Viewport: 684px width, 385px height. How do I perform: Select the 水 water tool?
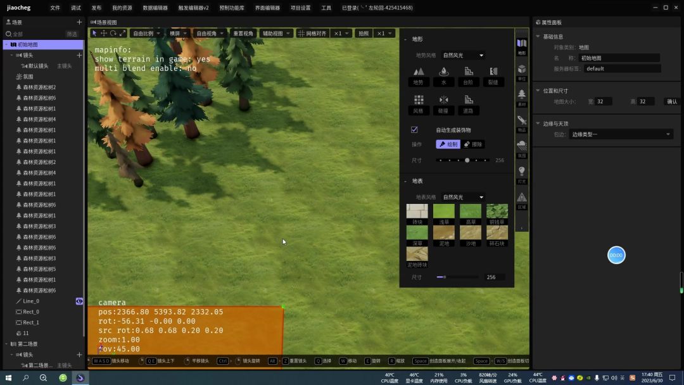[443, 76]
